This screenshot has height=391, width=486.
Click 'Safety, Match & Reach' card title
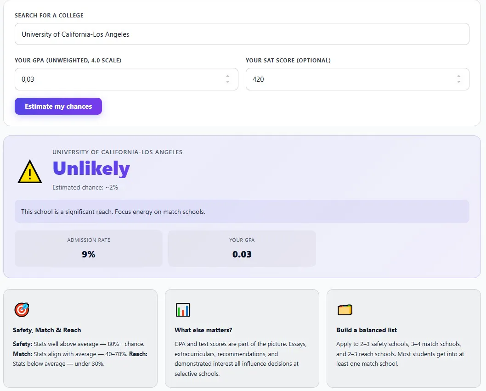[x=47, y=330]
